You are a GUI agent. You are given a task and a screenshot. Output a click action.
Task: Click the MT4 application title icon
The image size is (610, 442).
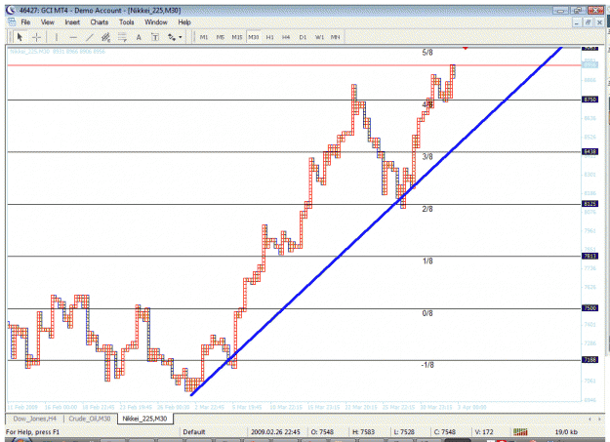tap(10, 11)
